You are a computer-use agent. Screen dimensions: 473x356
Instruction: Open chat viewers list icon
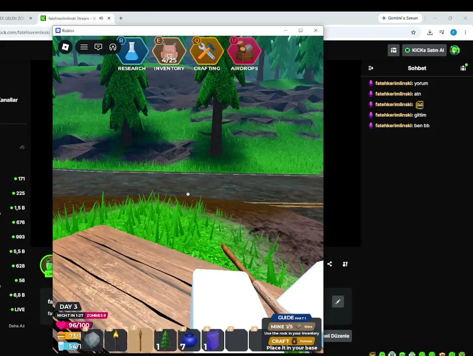click(463, 68)
